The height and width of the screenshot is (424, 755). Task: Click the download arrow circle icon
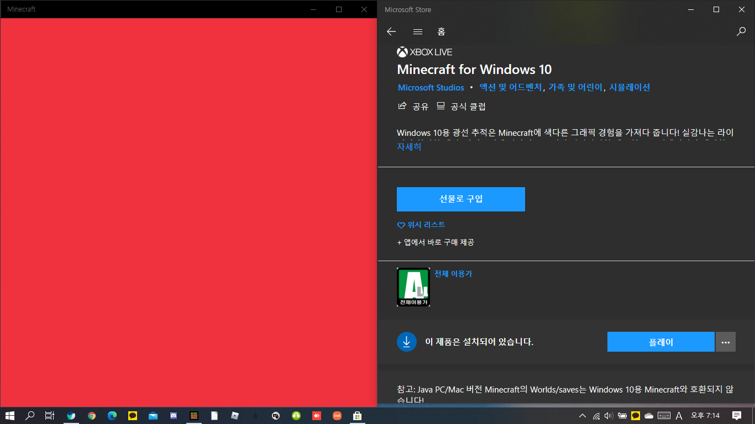tap(407, 342)
